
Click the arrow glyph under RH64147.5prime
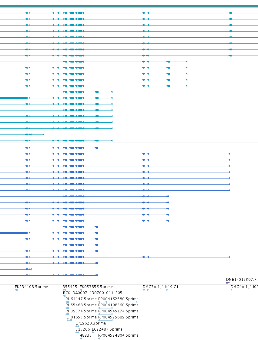[67, 302]
